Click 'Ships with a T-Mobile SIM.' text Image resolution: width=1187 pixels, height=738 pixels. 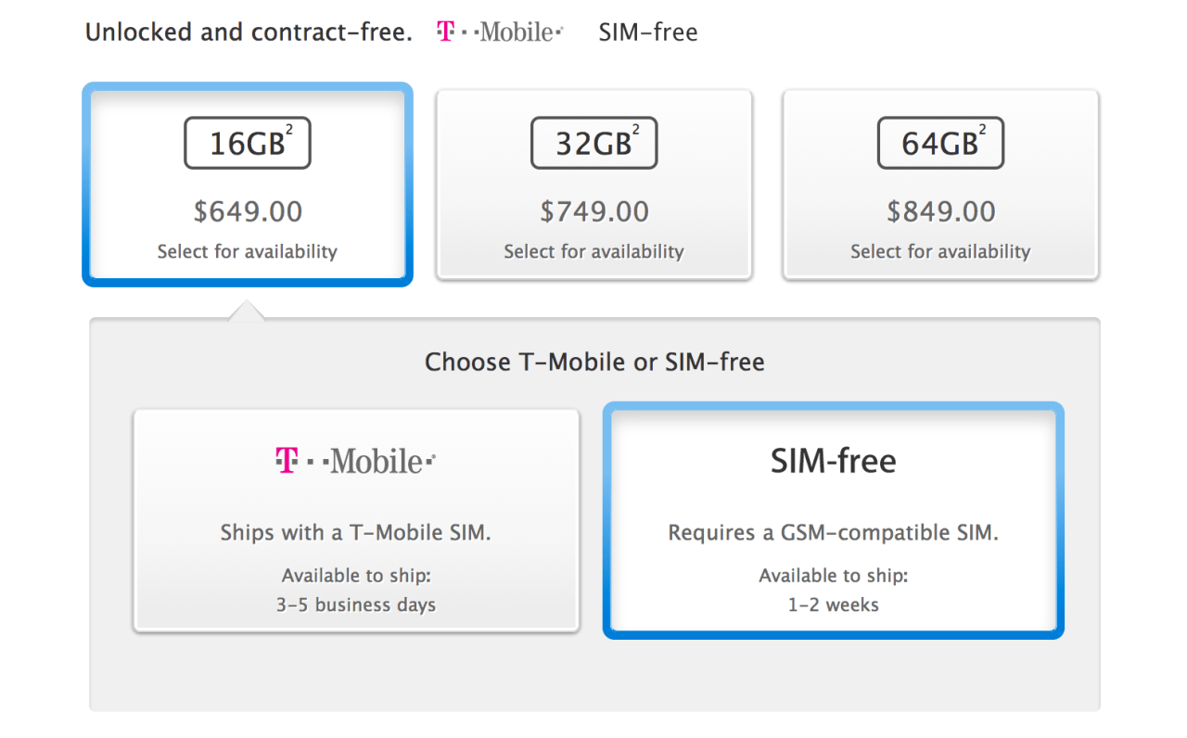click(x=356, y=533)
